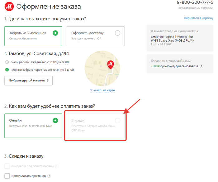Click the clock icon beside working hours
Screen dimensions: 218x182
7,62
